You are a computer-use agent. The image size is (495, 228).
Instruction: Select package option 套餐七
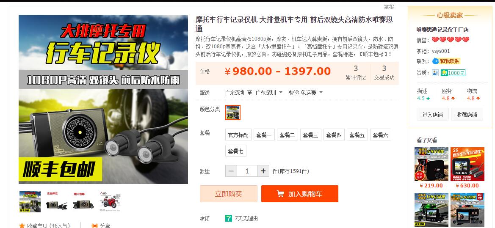236,151
